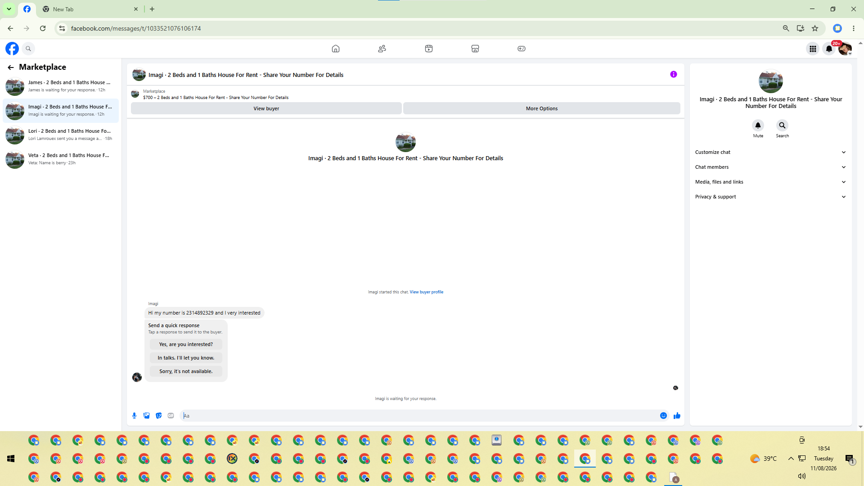
Task: Send 'Yes, are you interested?' quick response
Action: (x=186, y=344)
